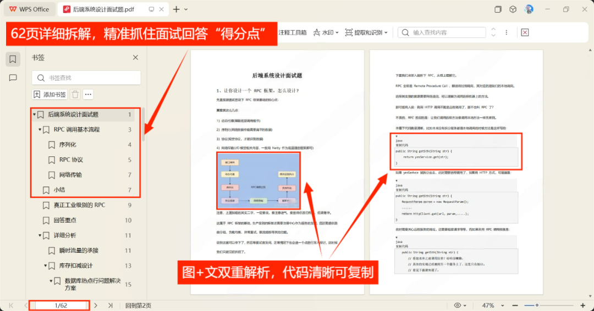Viewport: 594px width, 311px height.
Task: Click page one of the PDF document
Action: click(x=277, y=172)
